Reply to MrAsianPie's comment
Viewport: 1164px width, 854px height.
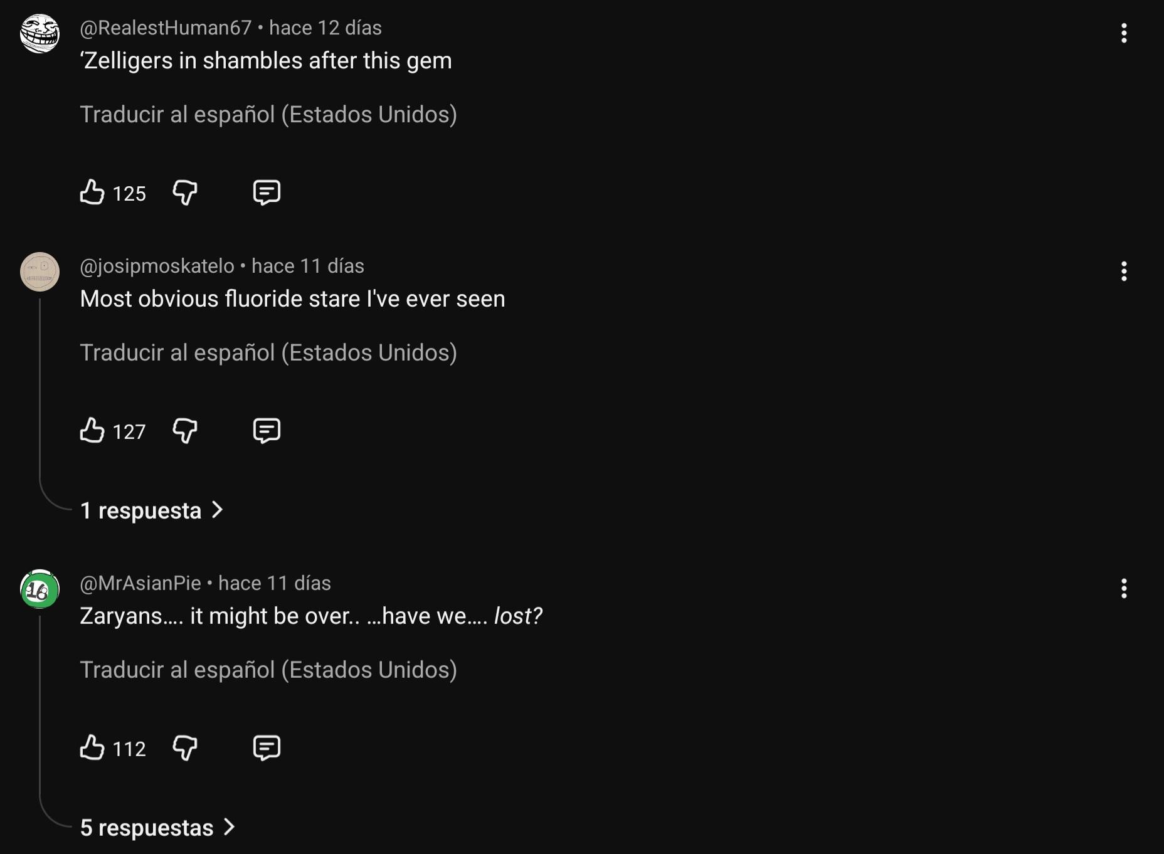click(267, 748)
